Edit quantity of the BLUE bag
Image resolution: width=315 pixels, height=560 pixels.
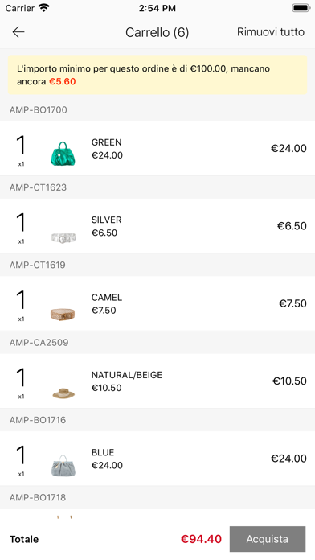pyautogui.click(x=21, y=459)
